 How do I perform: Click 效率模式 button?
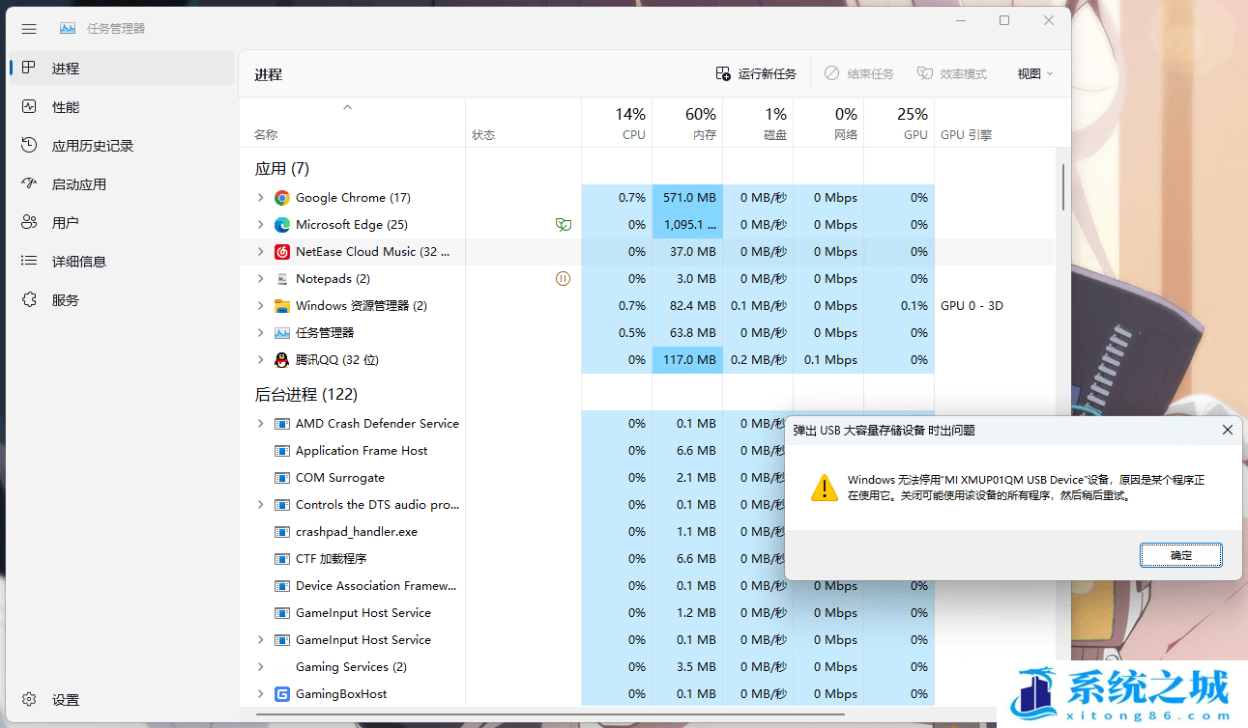coord(952,73)
